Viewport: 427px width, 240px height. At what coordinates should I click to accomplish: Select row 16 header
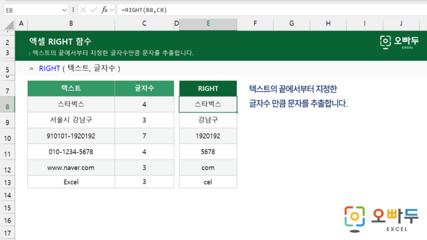click(7, 221)
